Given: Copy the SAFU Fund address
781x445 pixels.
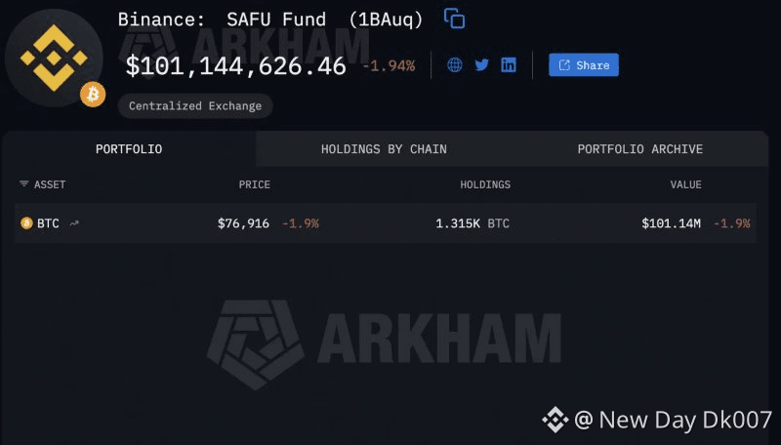Looking at the screenshot, I should (x=454, y=18).
